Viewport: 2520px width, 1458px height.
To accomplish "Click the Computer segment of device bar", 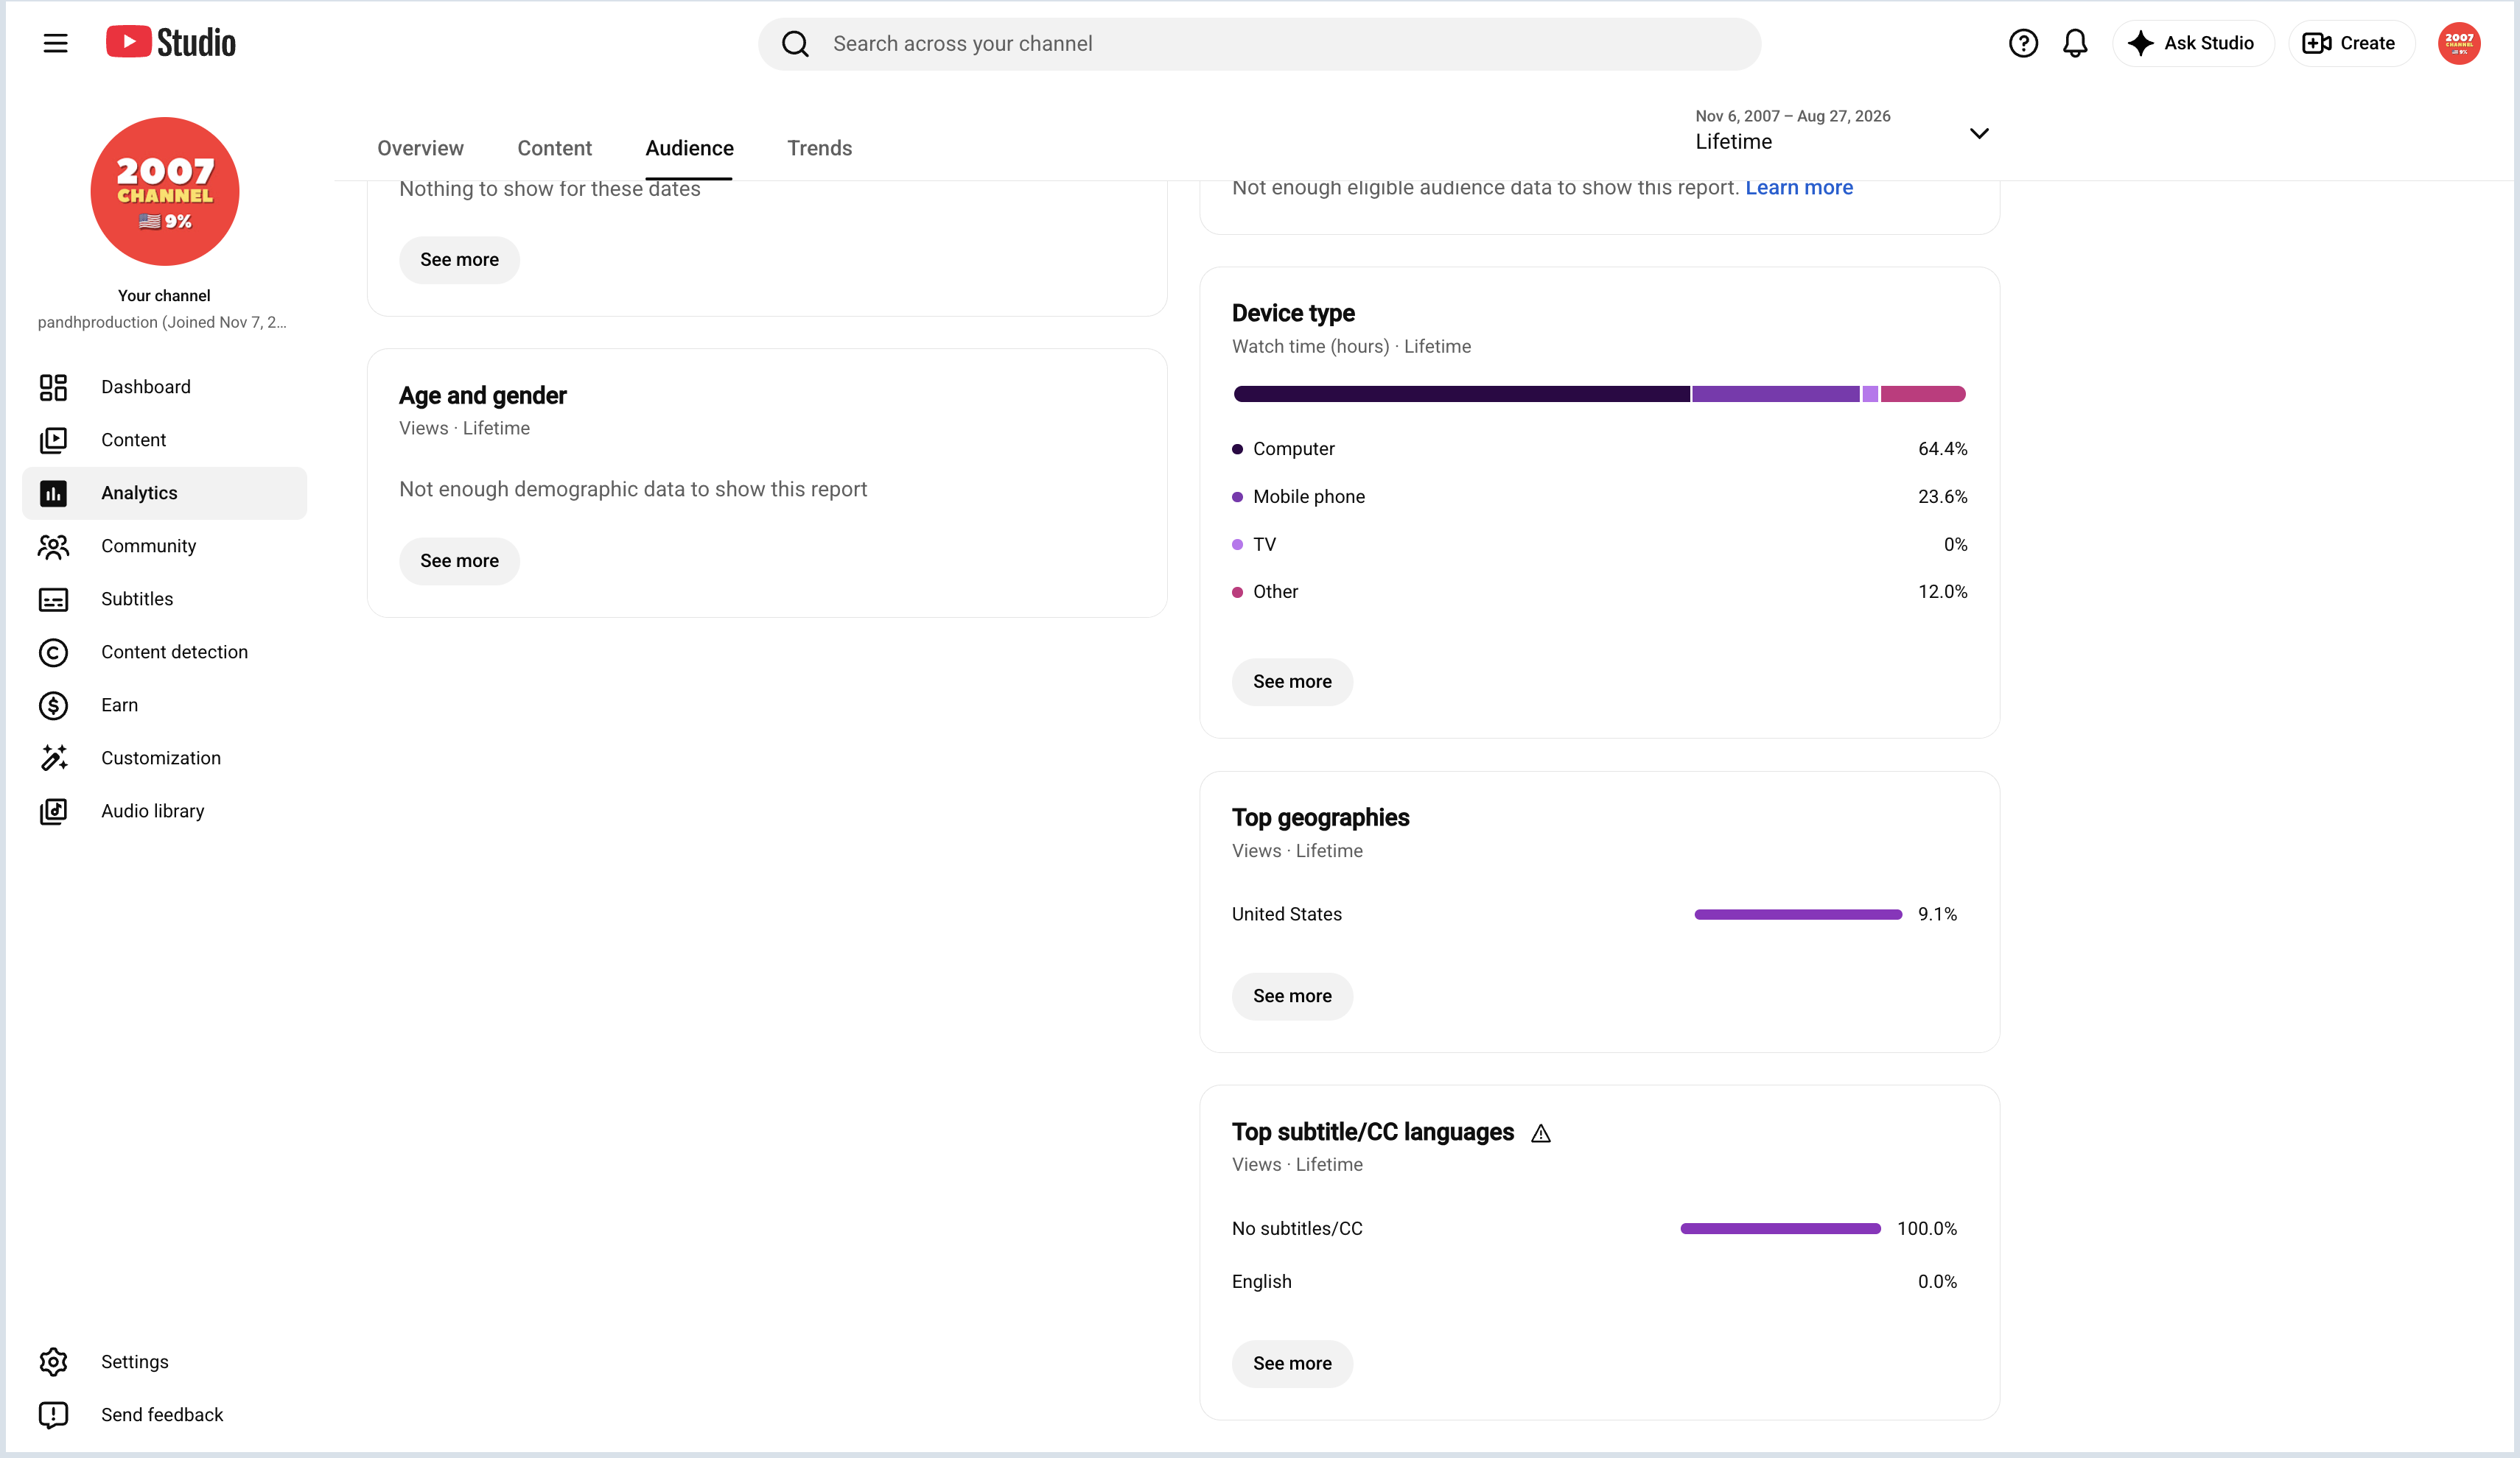I will 1461,394.
